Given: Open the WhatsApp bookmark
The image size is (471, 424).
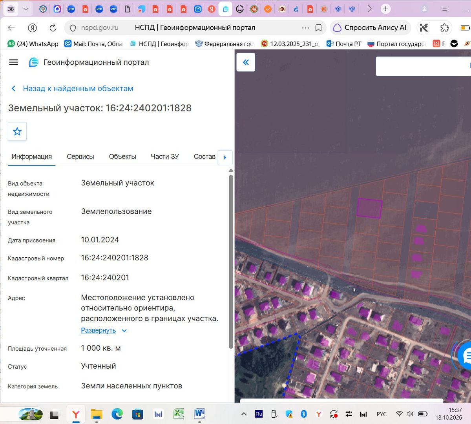Looking at the screenshot, I should (x=33, y=44).
